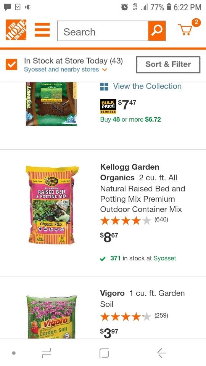206x366 pixels.
Task: Tap the Syosset store link in stock line
Action: 165,258
